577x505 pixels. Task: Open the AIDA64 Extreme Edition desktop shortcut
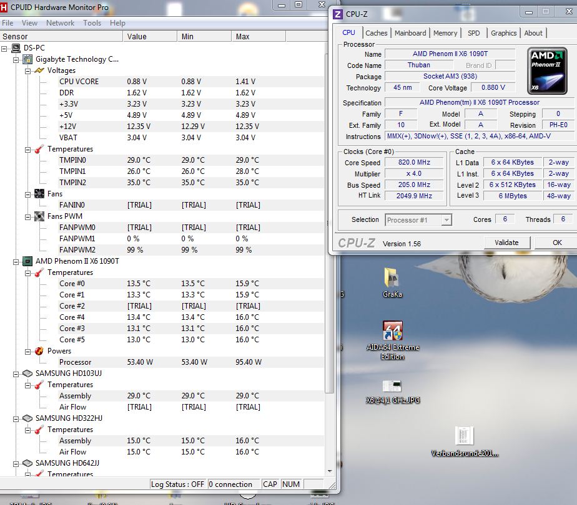coord(393,330)
